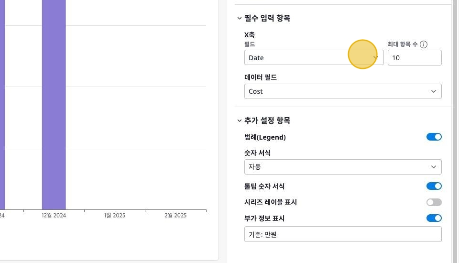Click the 2월 2025 axis label
Screen dimensions: 470x263
click(x=175, y=216)
